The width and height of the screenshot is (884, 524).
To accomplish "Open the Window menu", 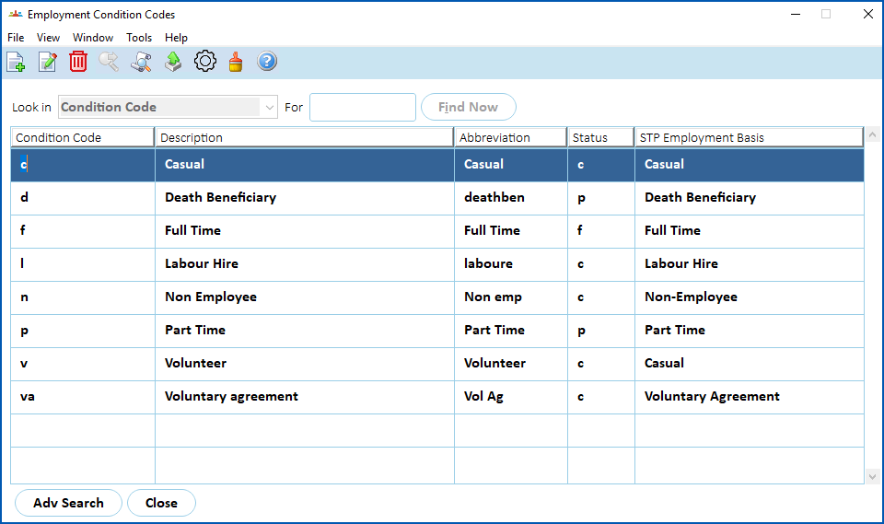I will [93, 37].
